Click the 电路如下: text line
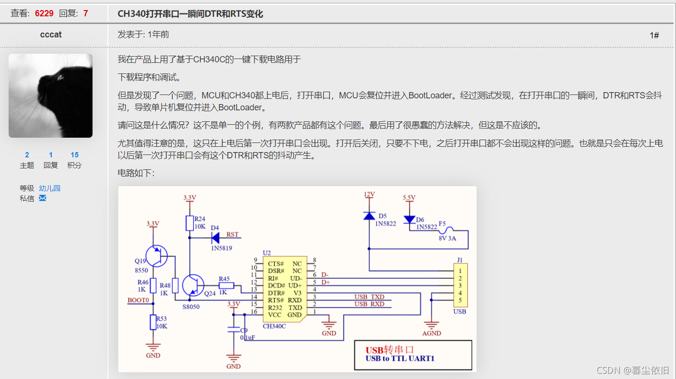 (136, 173)
